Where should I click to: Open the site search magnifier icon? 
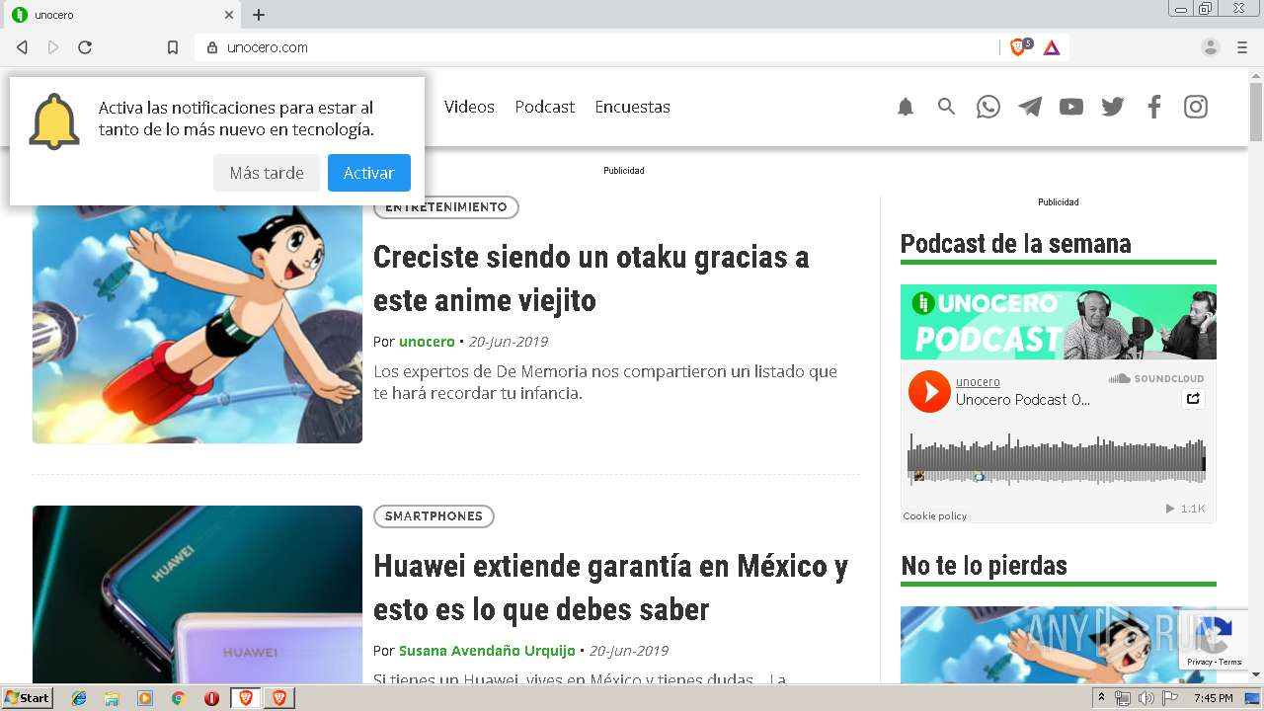(947, 107)
